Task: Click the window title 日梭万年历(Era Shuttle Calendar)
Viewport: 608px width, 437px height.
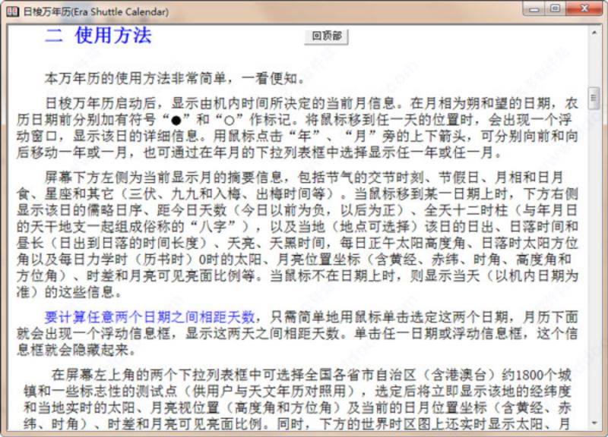Action: [x=97, y=11]
